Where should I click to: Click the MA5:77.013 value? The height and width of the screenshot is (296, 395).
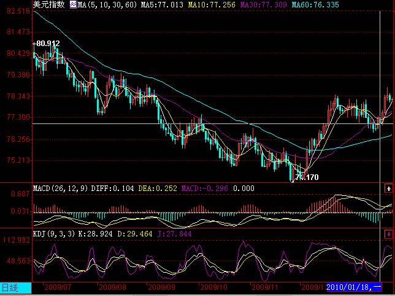(162, 4)
